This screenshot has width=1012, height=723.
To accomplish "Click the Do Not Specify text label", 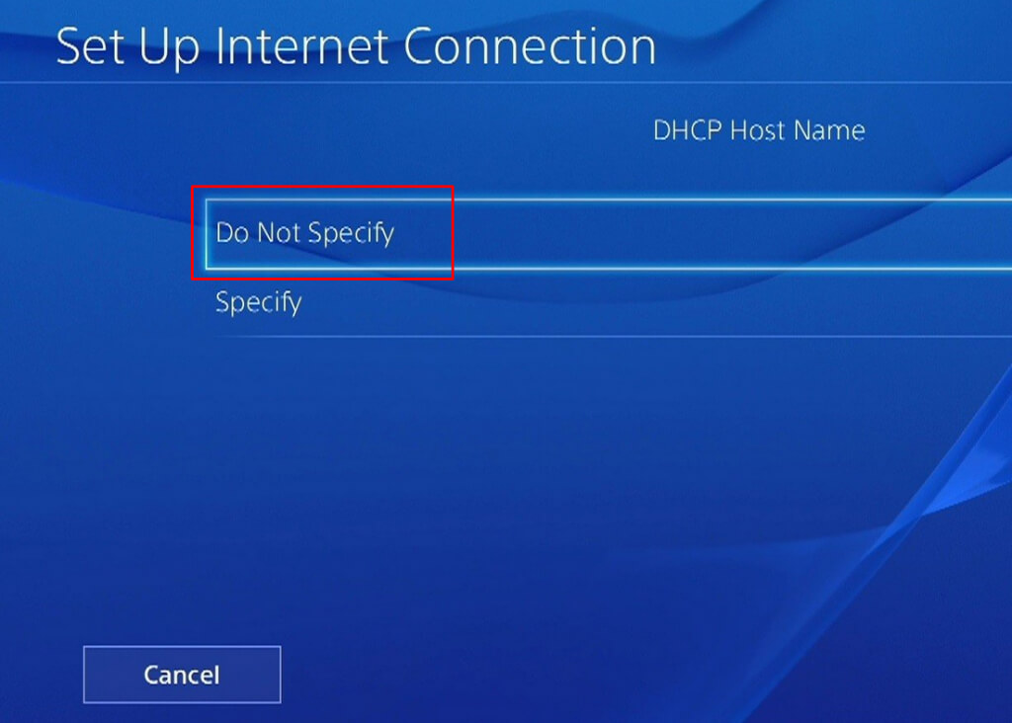I will pos(304,233).
